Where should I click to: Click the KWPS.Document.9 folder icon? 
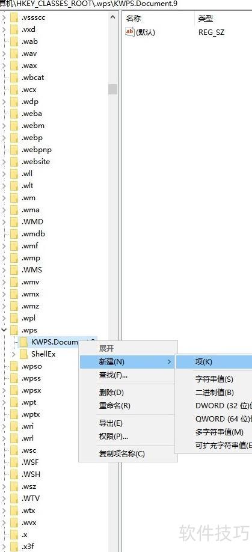[x=23, y=342]
